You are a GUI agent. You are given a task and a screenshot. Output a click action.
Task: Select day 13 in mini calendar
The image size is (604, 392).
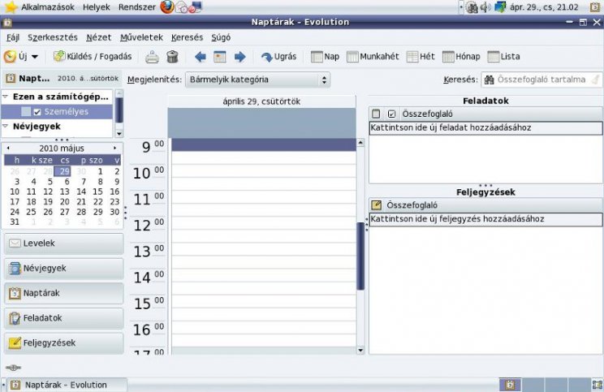(64, 192)
